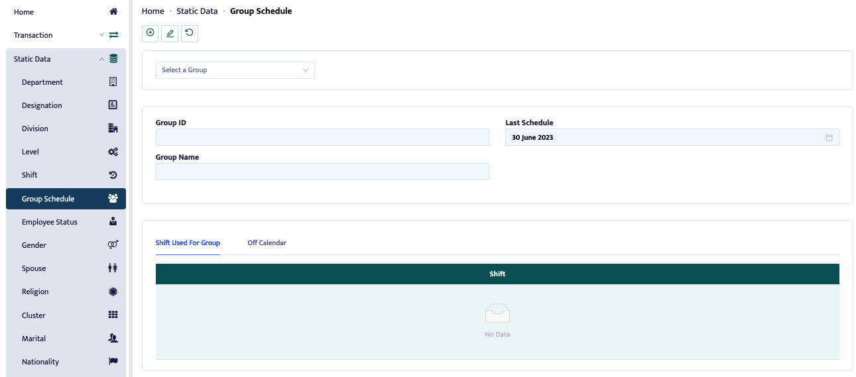Click the Shift history clock icon
This screenshot has width=856, height=377.
point(113,175)
